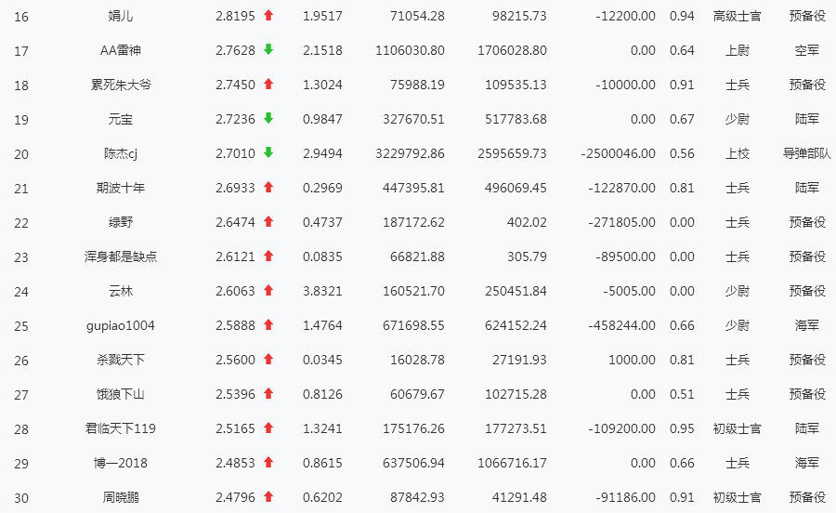
Task: Select the name 博一2018
Action: (121, 463)
